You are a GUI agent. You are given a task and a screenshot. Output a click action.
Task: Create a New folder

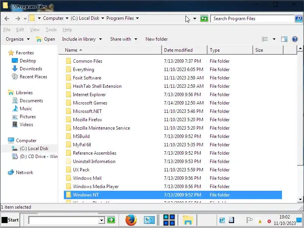pos(157,39)
